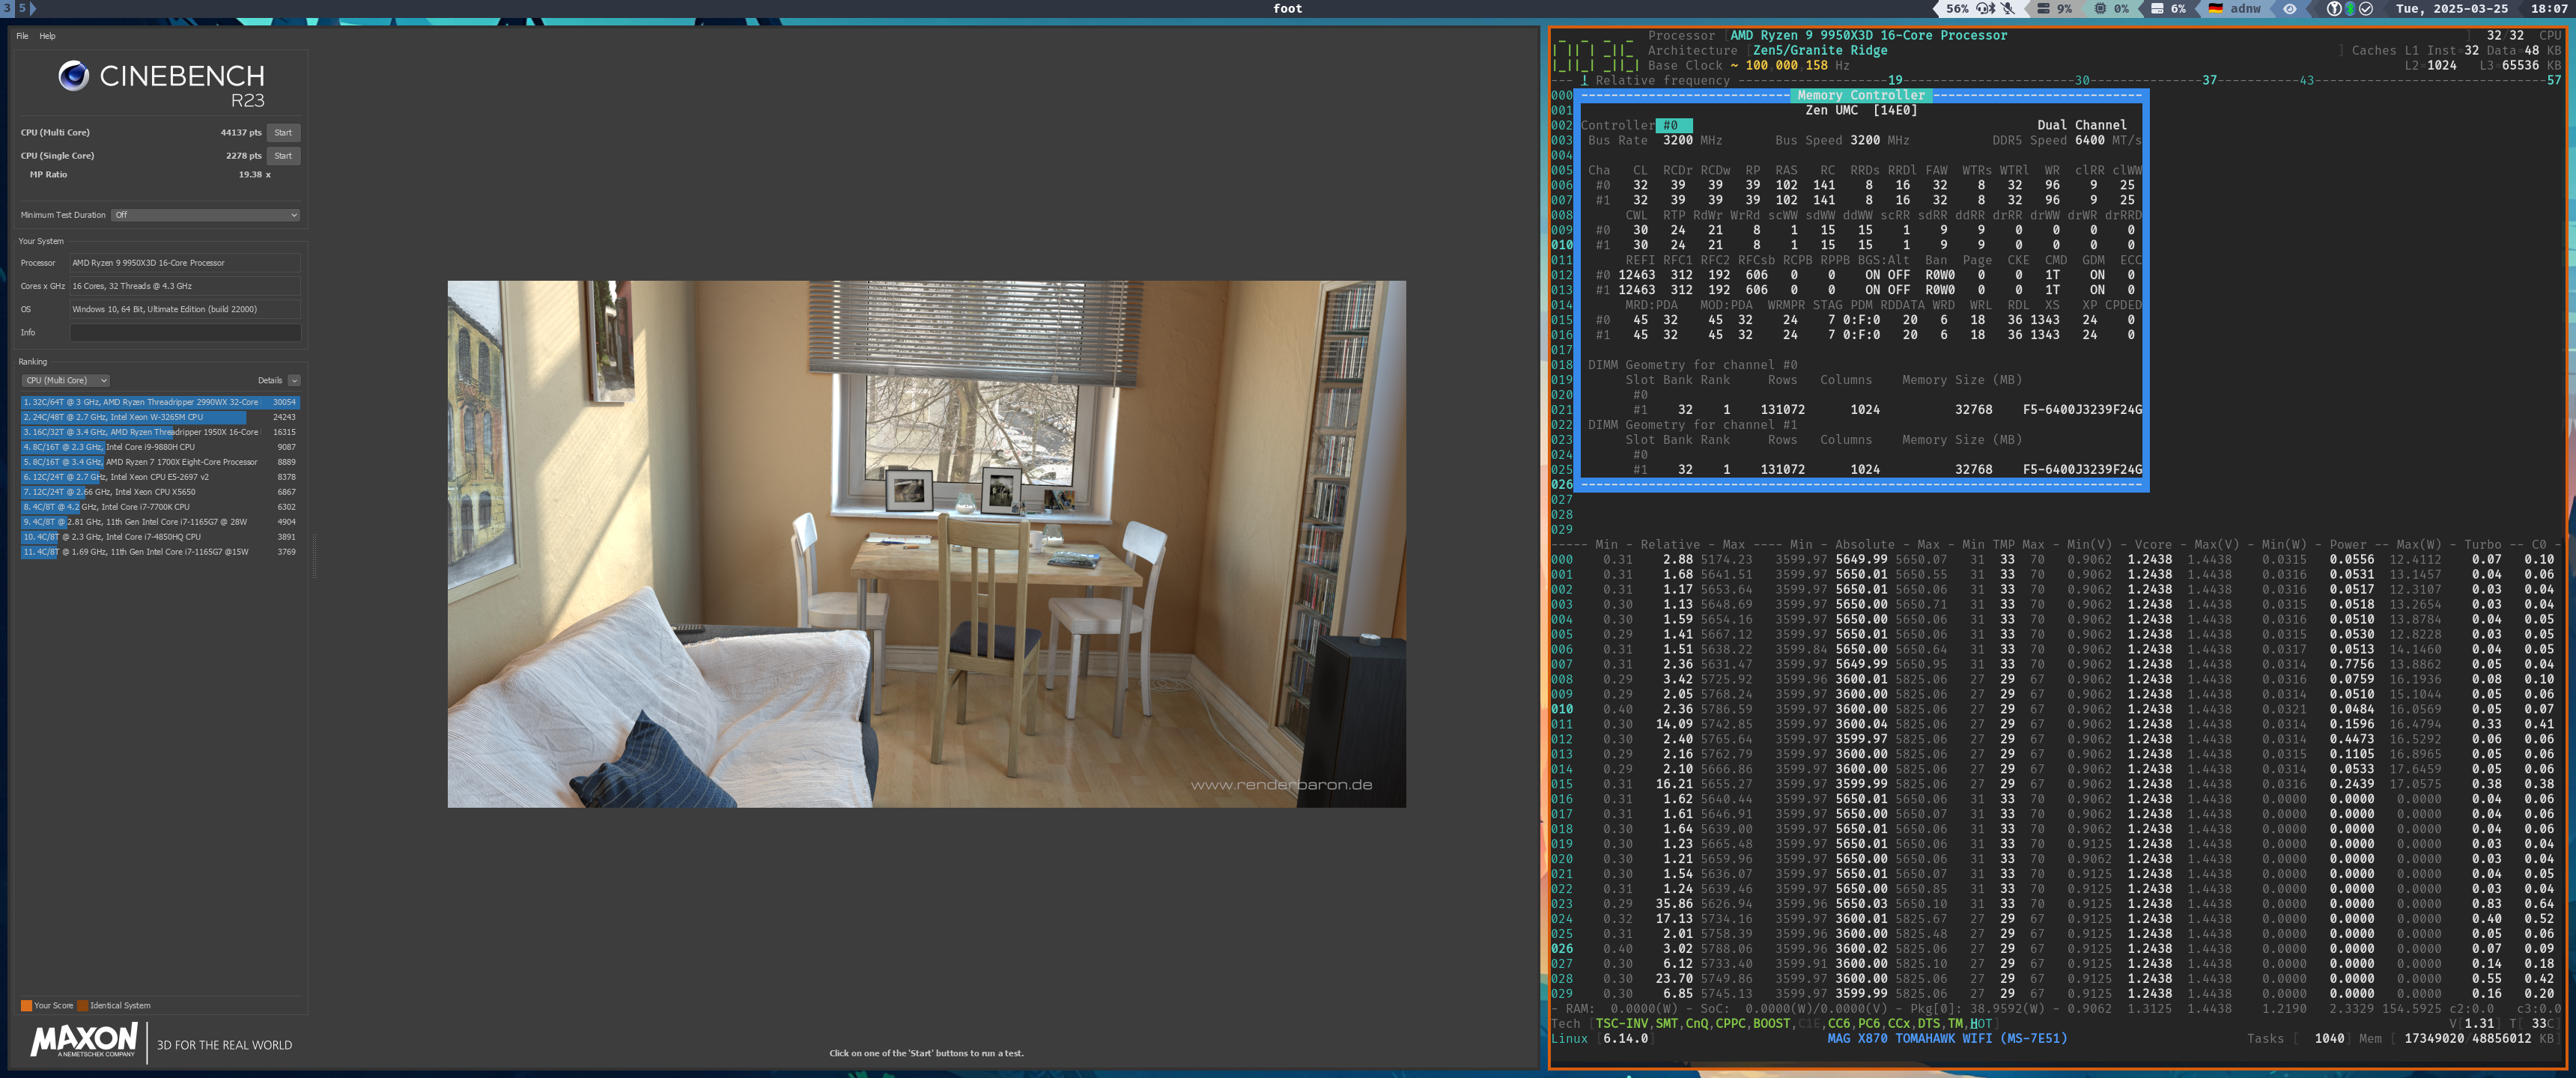
Task: Open the Help menu
Action: 47,36
